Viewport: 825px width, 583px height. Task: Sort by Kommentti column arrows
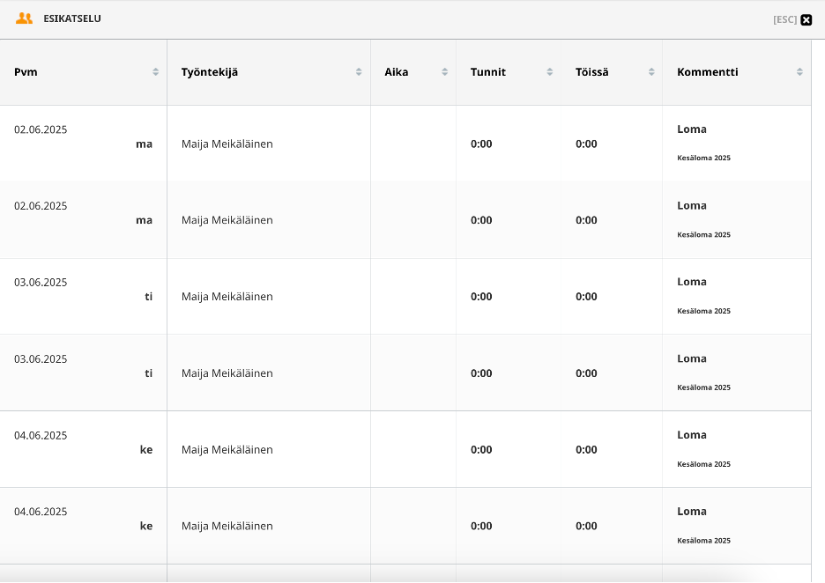(799, 72)
